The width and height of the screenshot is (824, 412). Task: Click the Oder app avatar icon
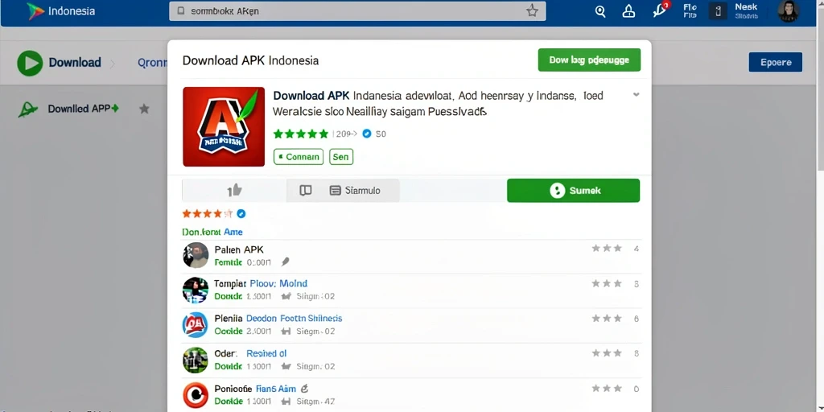point(196,360)
